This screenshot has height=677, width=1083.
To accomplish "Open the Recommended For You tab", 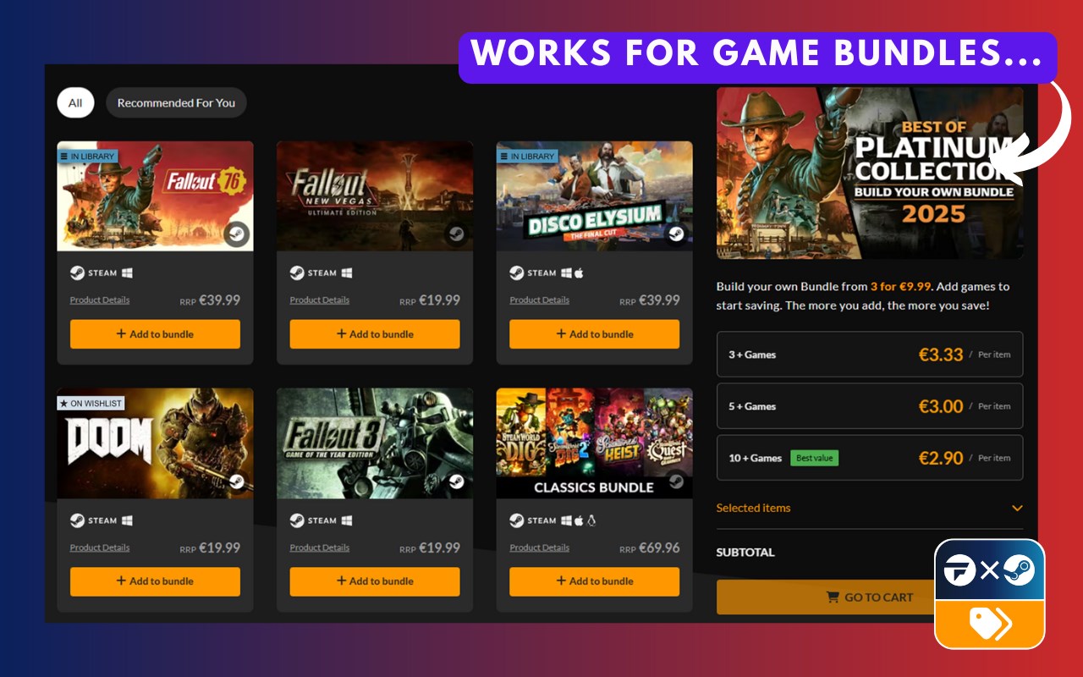I will click(176, 102).
